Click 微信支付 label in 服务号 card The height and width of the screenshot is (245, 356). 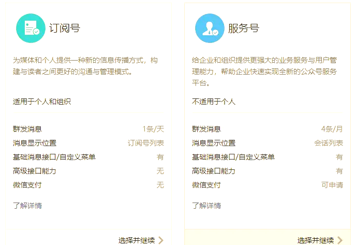tap(206, 185)
